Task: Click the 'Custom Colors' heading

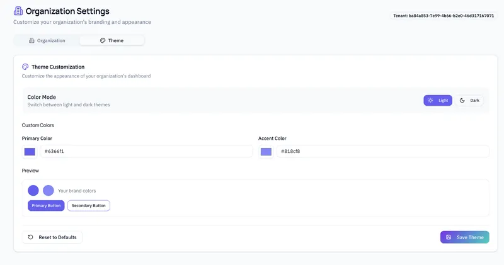Action: coord(38,125)
